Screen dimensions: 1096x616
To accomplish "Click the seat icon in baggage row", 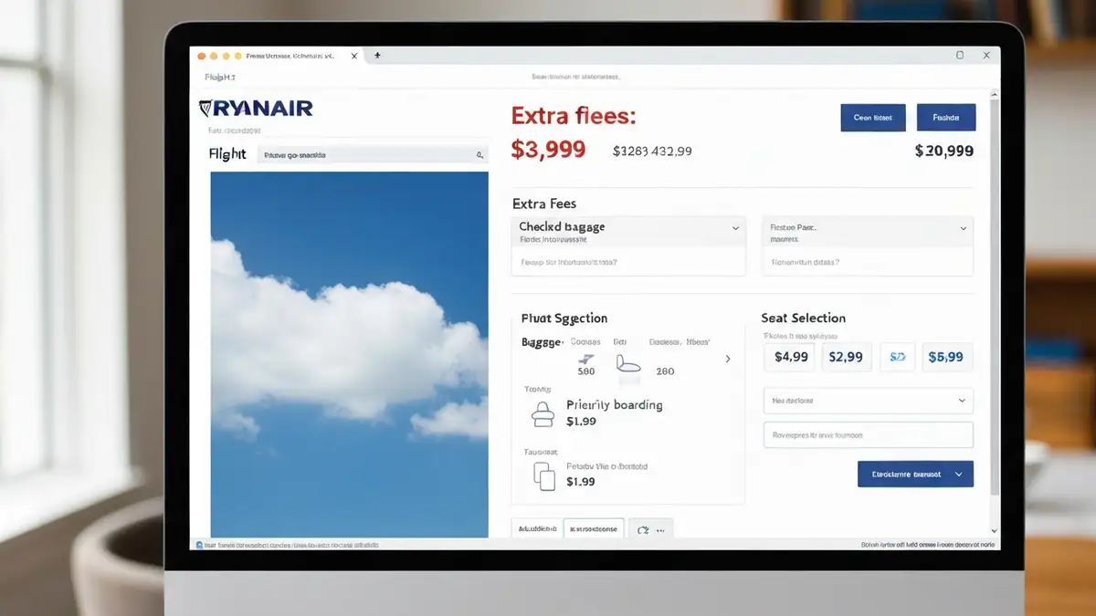I will coord(628,362).
